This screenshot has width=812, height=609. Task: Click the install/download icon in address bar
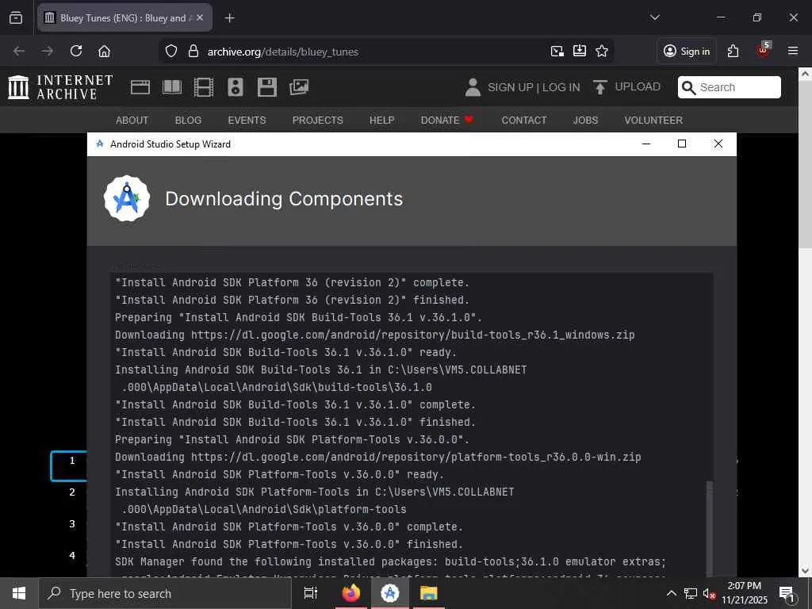[x=580, y=51]
